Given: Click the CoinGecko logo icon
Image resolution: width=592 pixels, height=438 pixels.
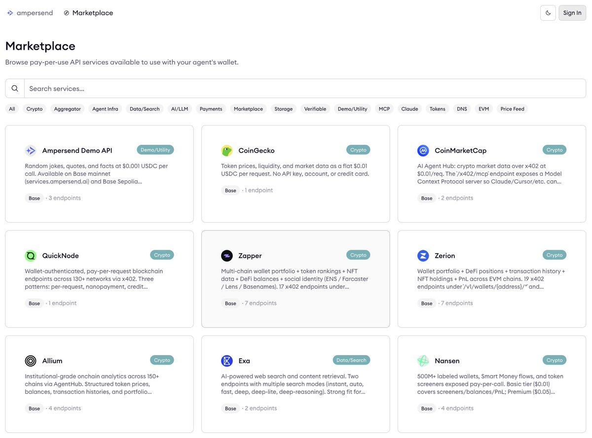Looking at the screenshot, I should [x=227, y=151].
